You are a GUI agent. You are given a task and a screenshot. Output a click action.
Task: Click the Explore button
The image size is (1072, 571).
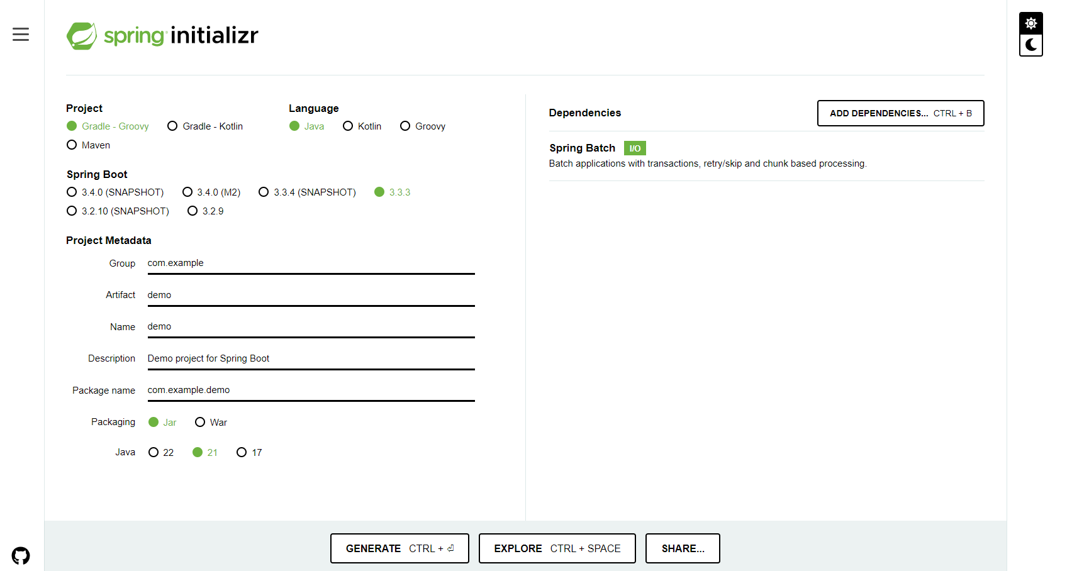tap(557, 548)
